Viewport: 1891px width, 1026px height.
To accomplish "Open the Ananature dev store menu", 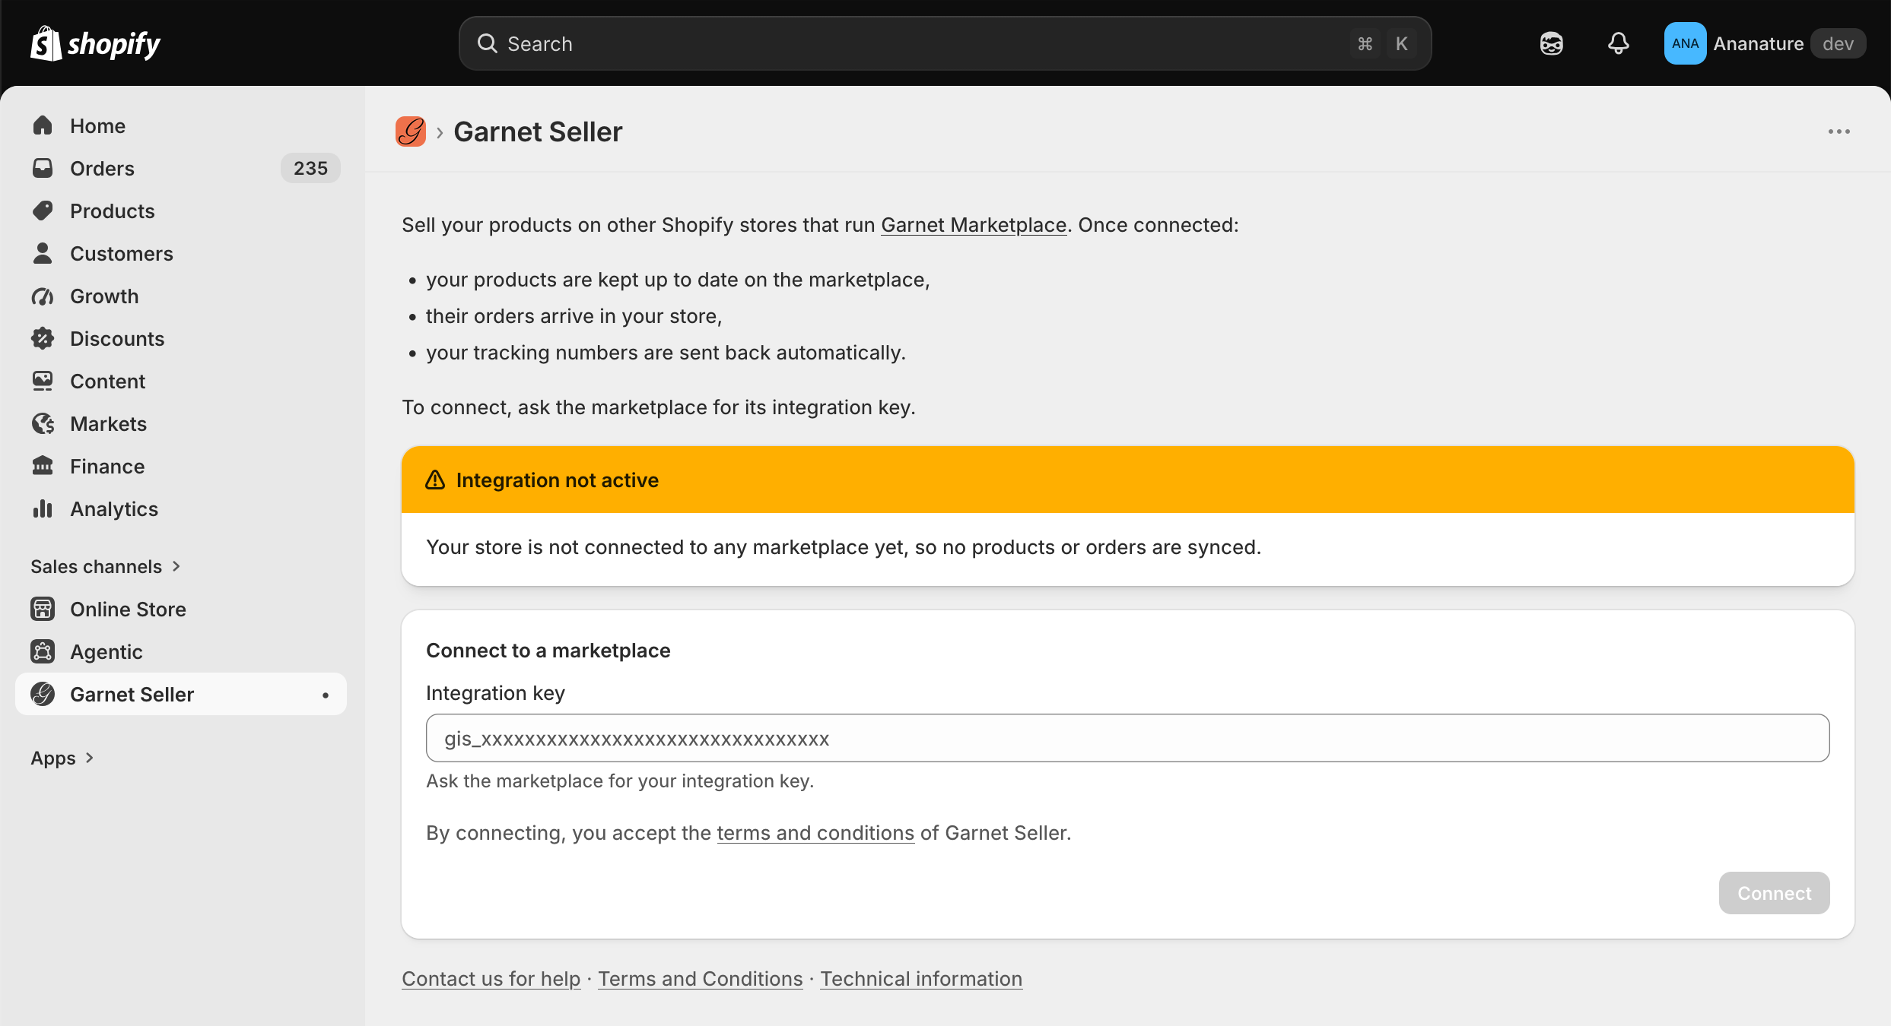I will [x=1765, y=43].
